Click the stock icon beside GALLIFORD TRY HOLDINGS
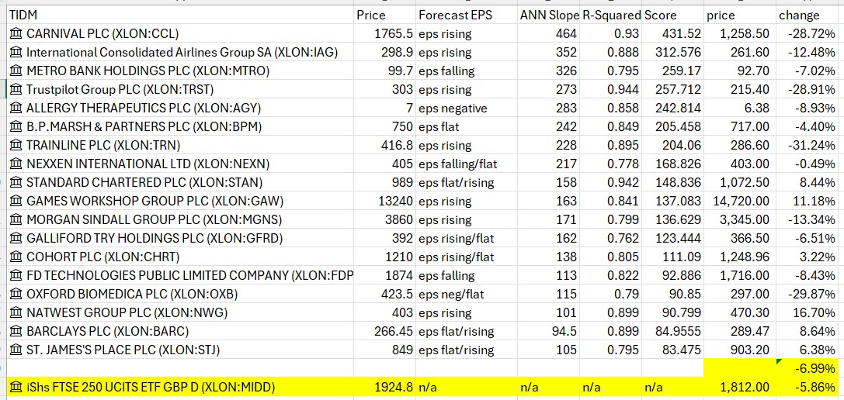The image size is (844, 400). [16, 239]
